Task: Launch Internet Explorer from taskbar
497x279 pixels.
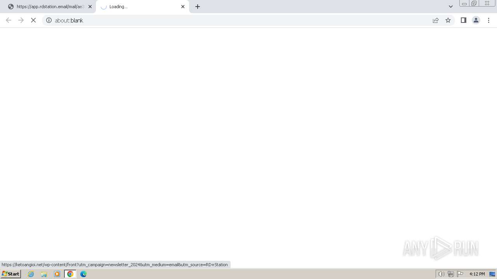Action: (31, 274)
